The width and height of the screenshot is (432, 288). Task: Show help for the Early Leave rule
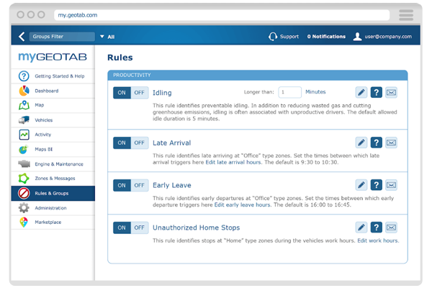(x=376, y=185)
